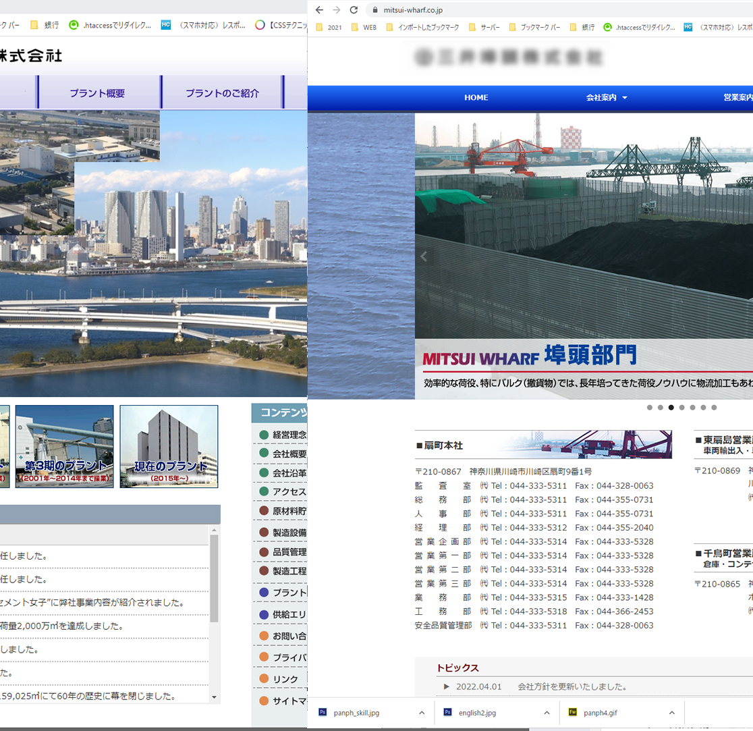Viewport: 753px width, 731px height.
Task: Click the browser forward arrow
Action: (336, 9)
